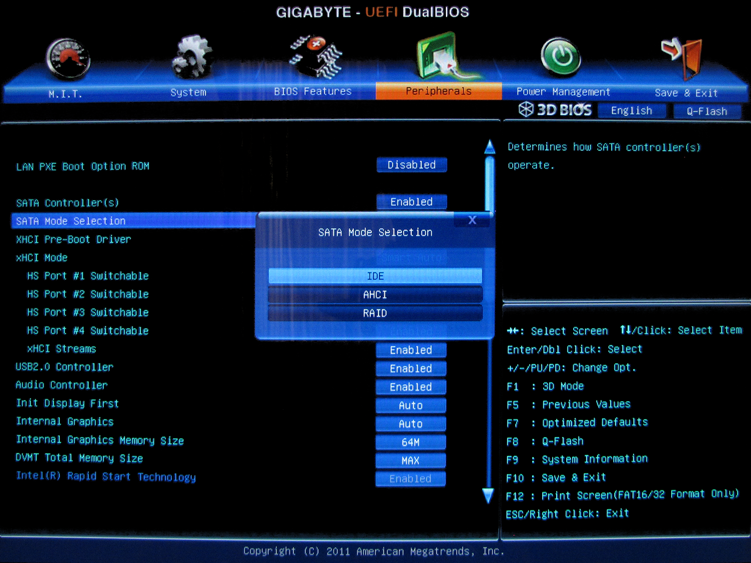Open USB2.0 Controller Enabled value box

click(x=411, y=368)
